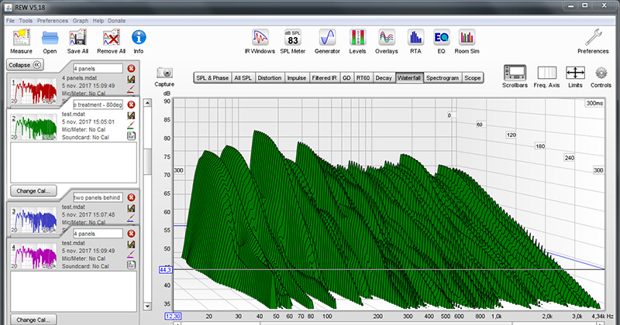Click Remove All measurements icon
620x325 pixels.
[111, 39]
